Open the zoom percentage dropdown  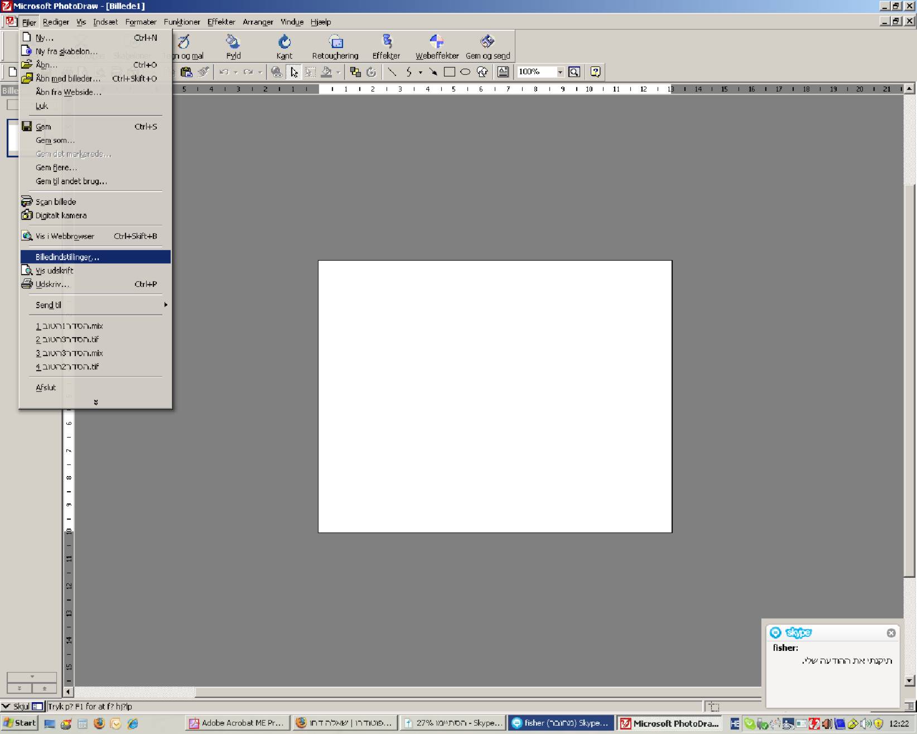[560, 72]
